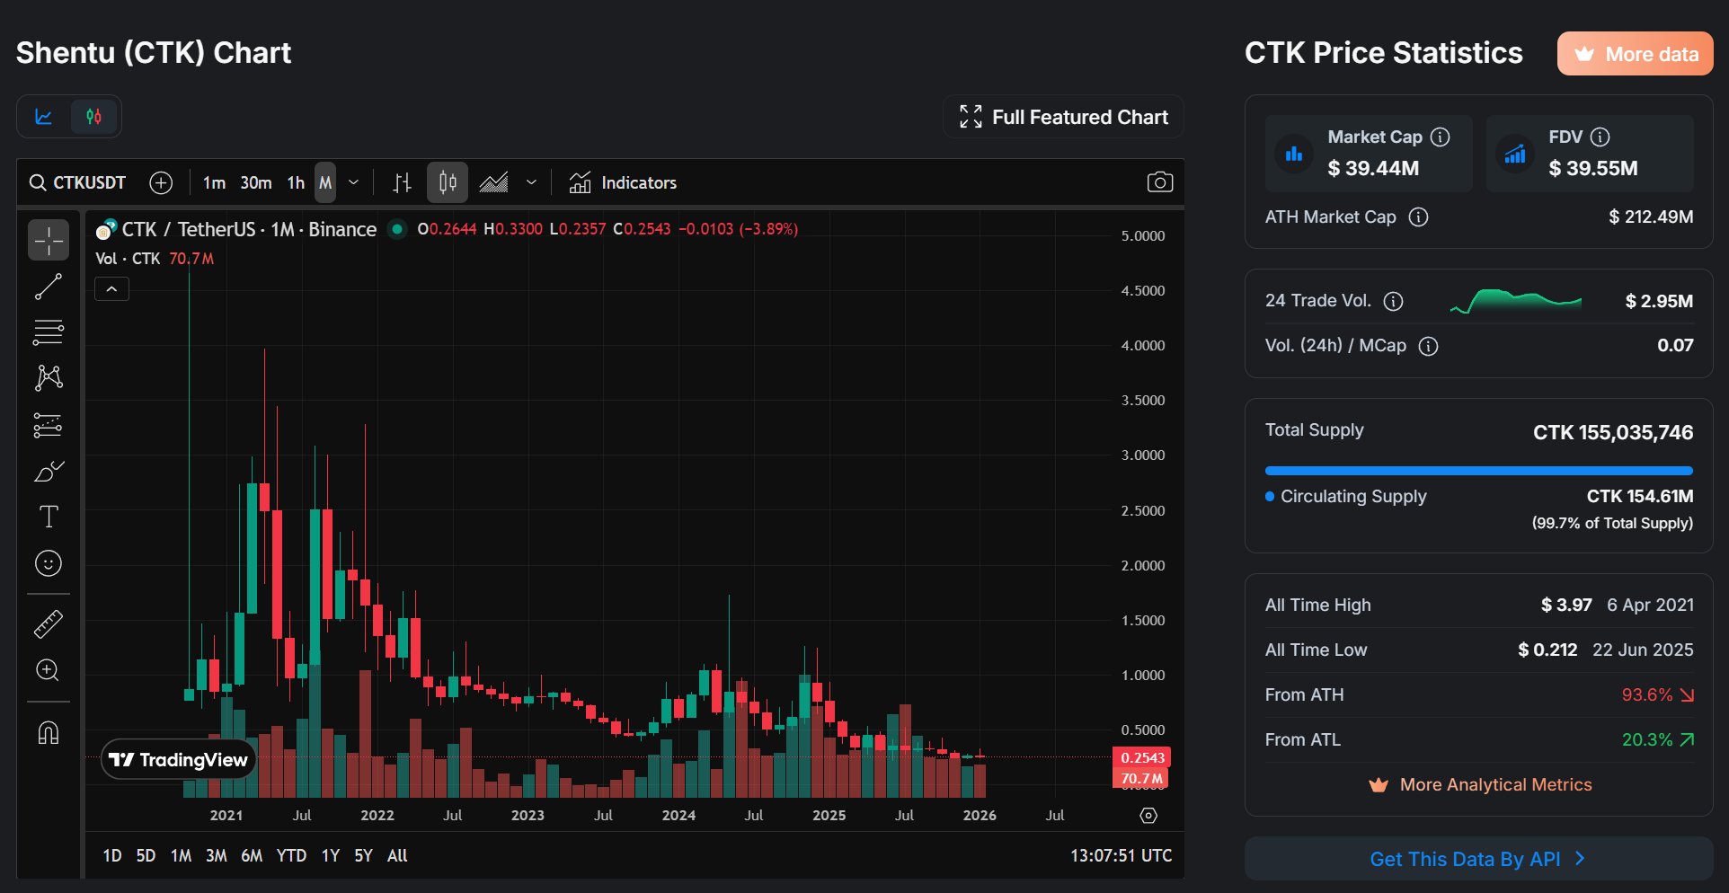Set range to 5D
The height and width of the screenshot is (893, 1729).
pos(146,855)
